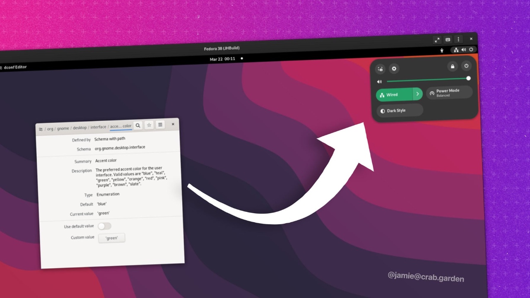Expand the Wired submenu arrow

pyautogui.click(x=417, y=94)
